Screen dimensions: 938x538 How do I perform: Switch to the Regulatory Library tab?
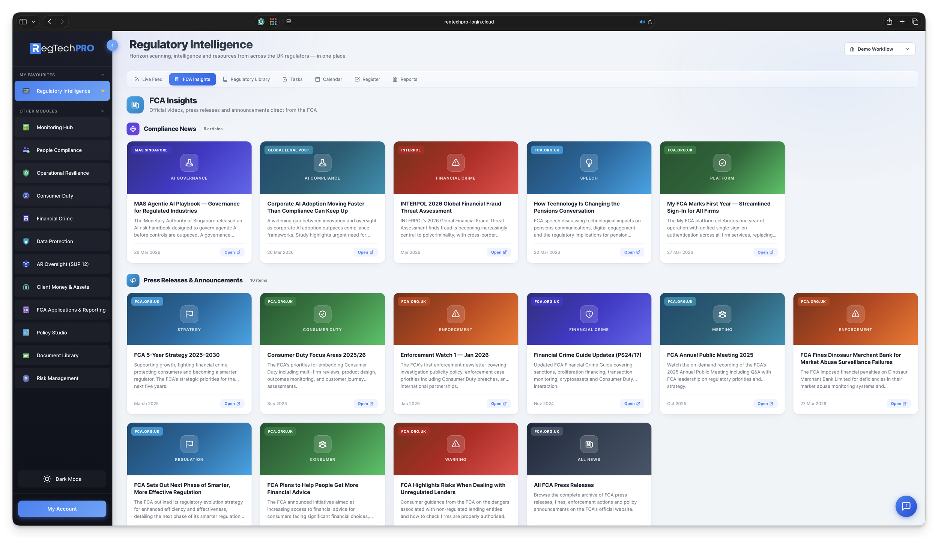[x=247, y=79]
